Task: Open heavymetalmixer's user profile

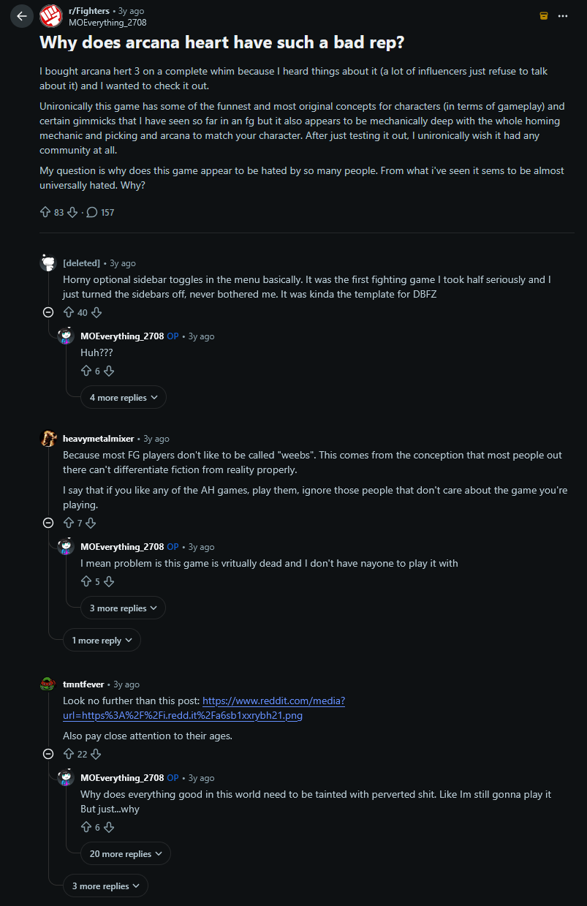Action: point(98,439)
